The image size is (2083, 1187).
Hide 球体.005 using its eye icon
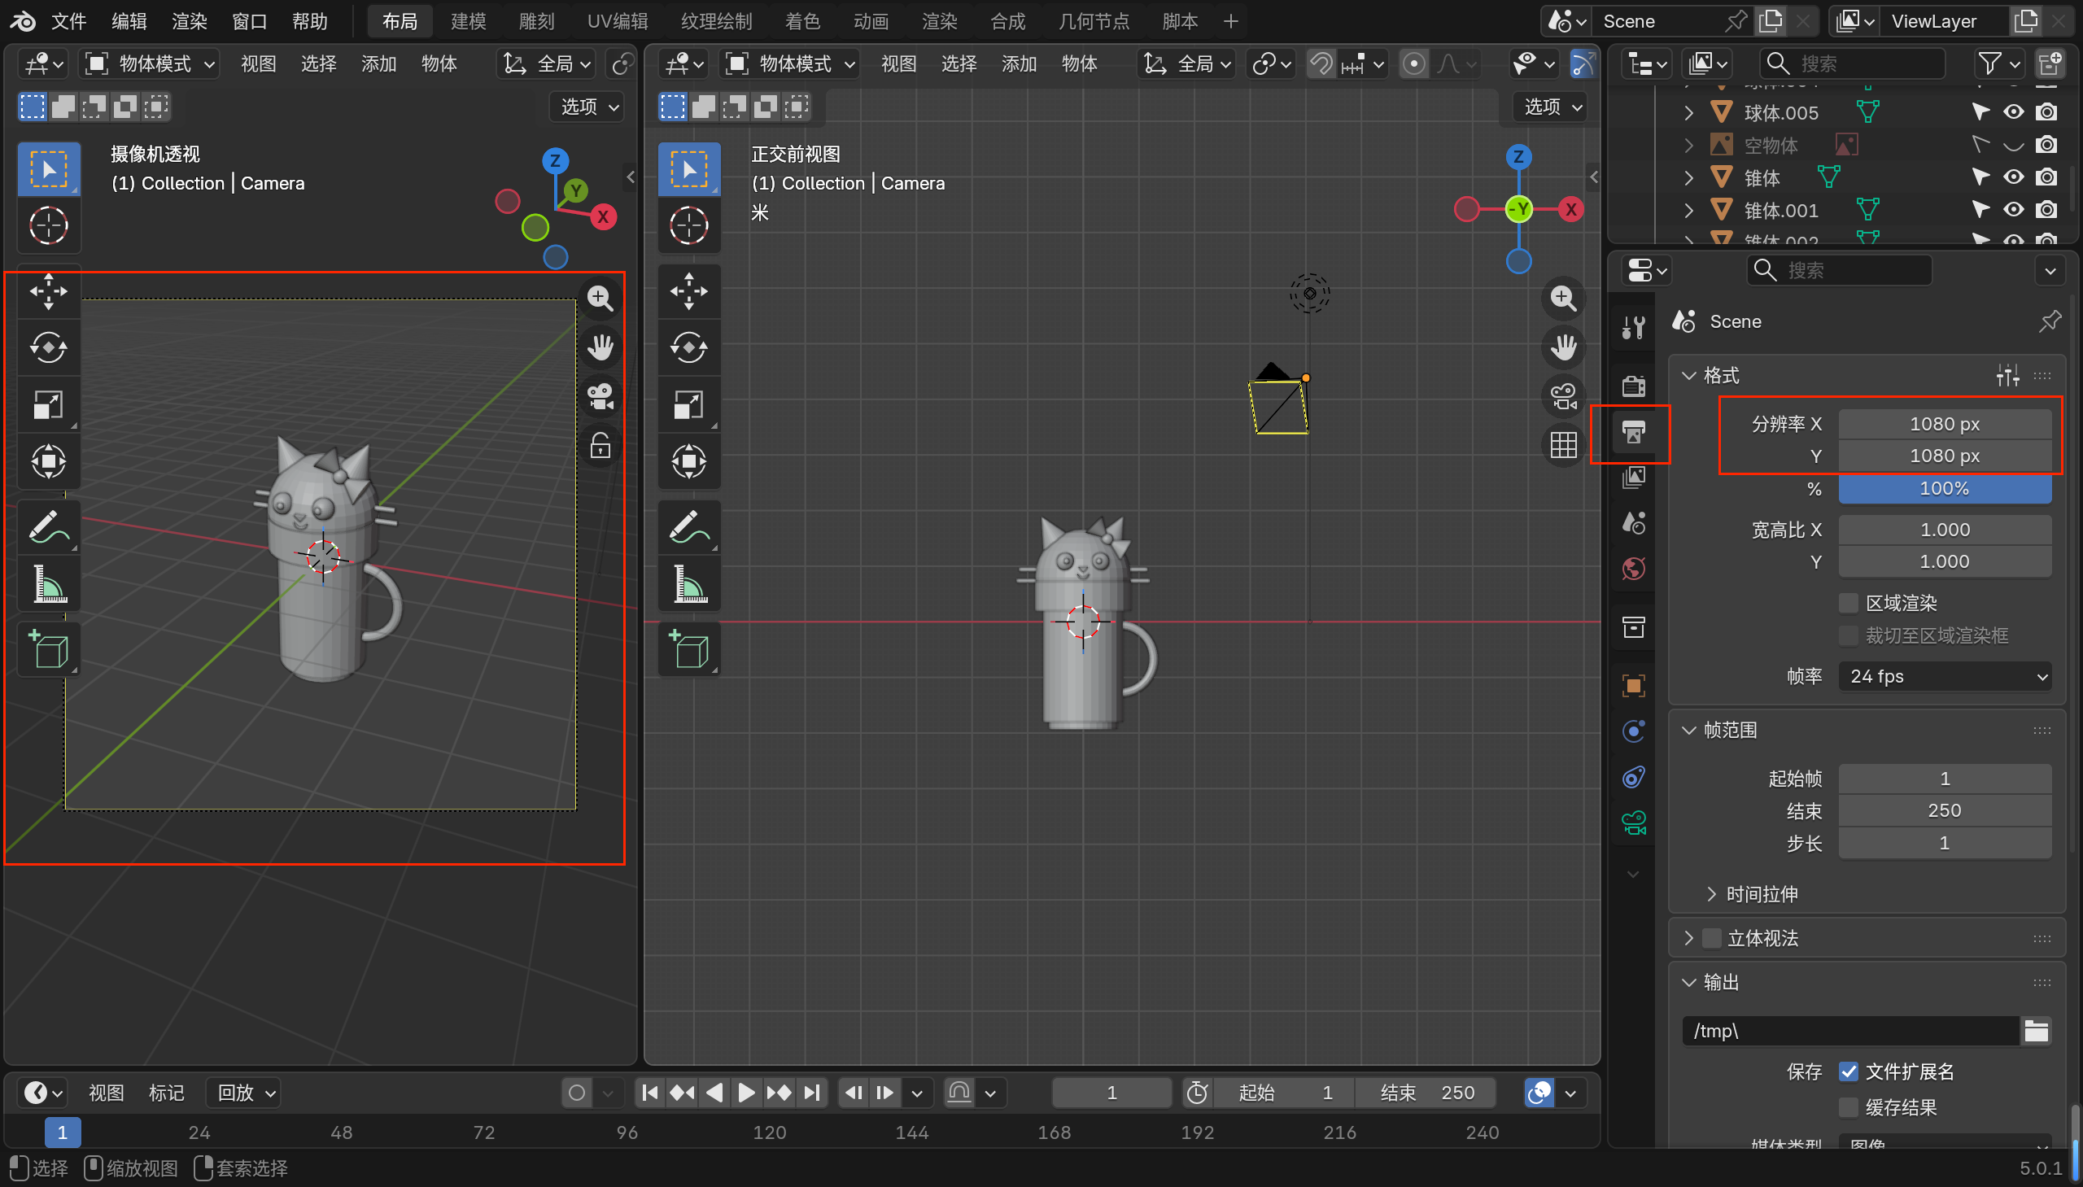[2013, 112]
